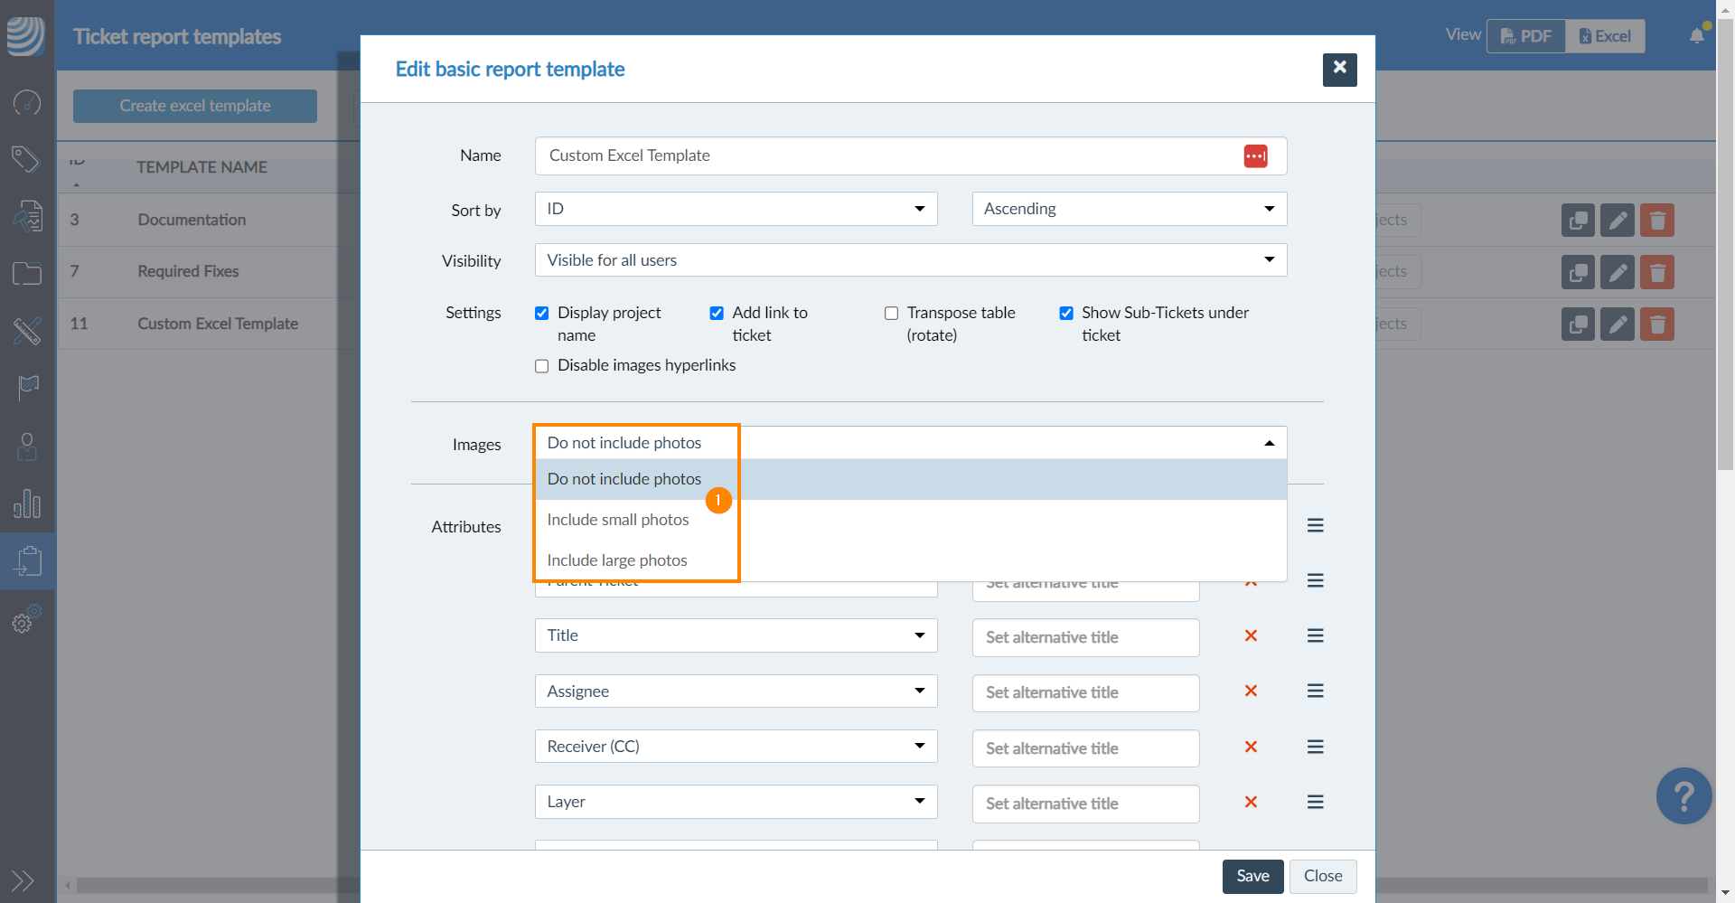Duplicate the Documentation template

pos(1578,220)
